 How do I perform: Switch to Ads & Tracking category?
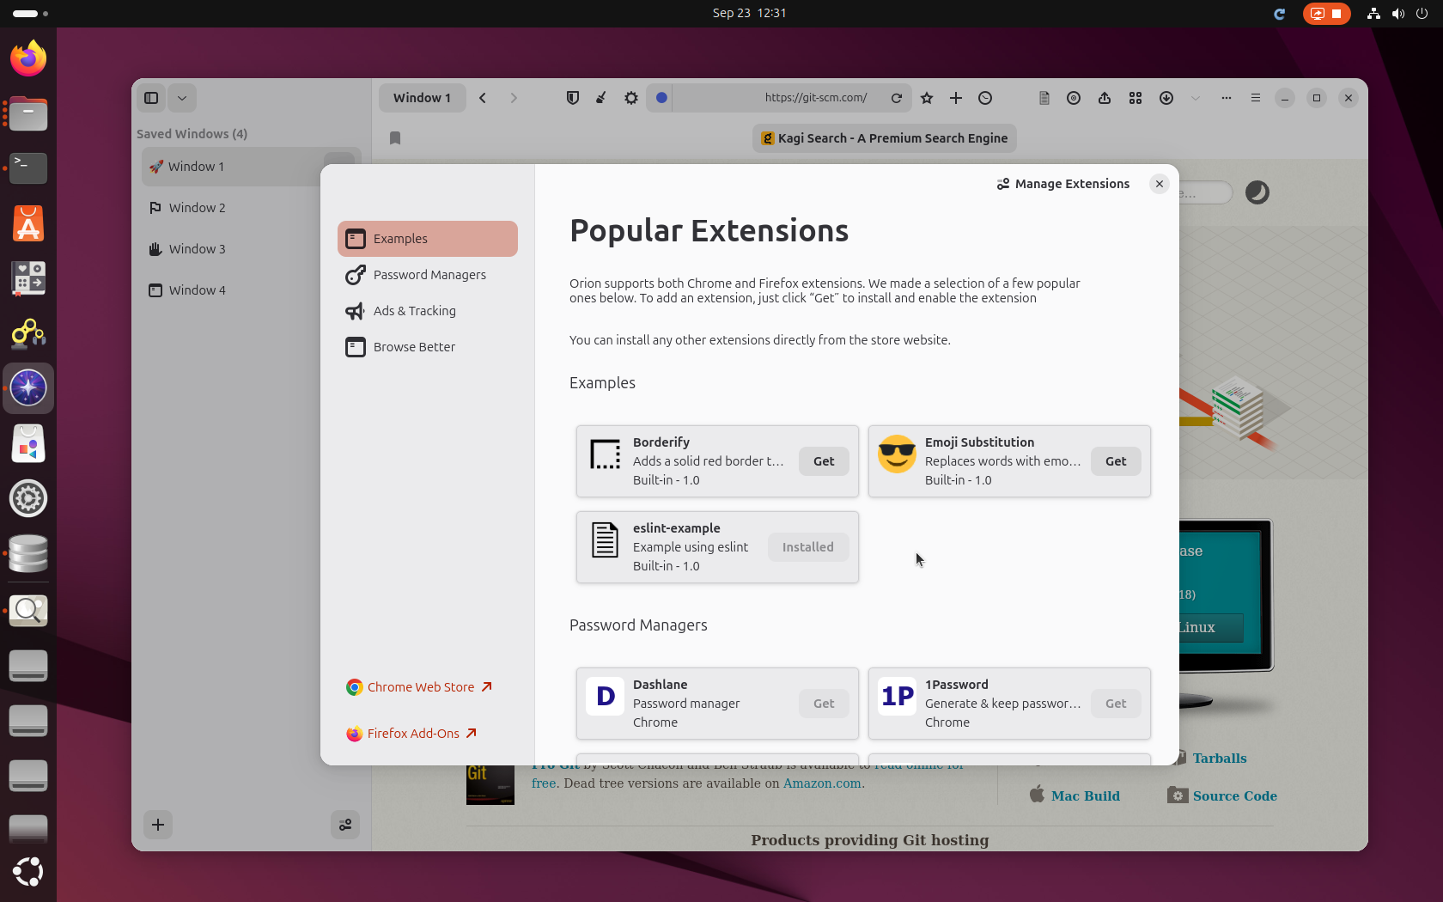414,311
